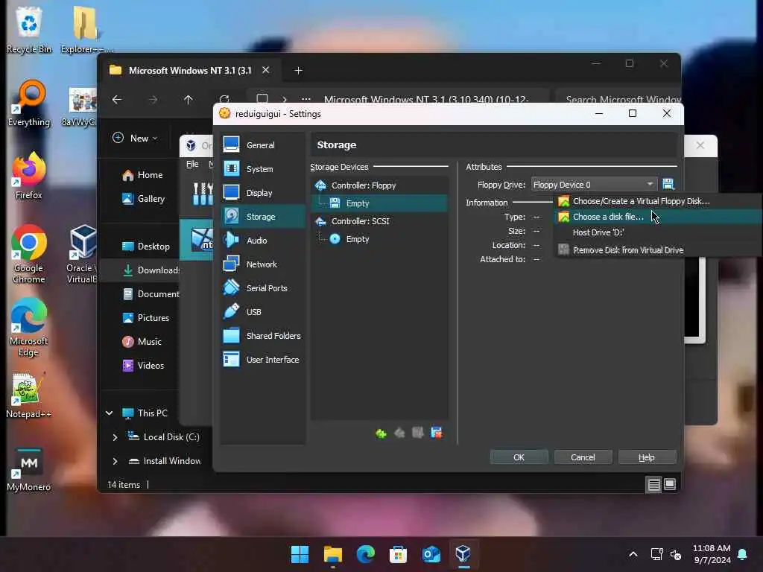Close Microsoft Windows NT 3.1 tab

(266, 70)
